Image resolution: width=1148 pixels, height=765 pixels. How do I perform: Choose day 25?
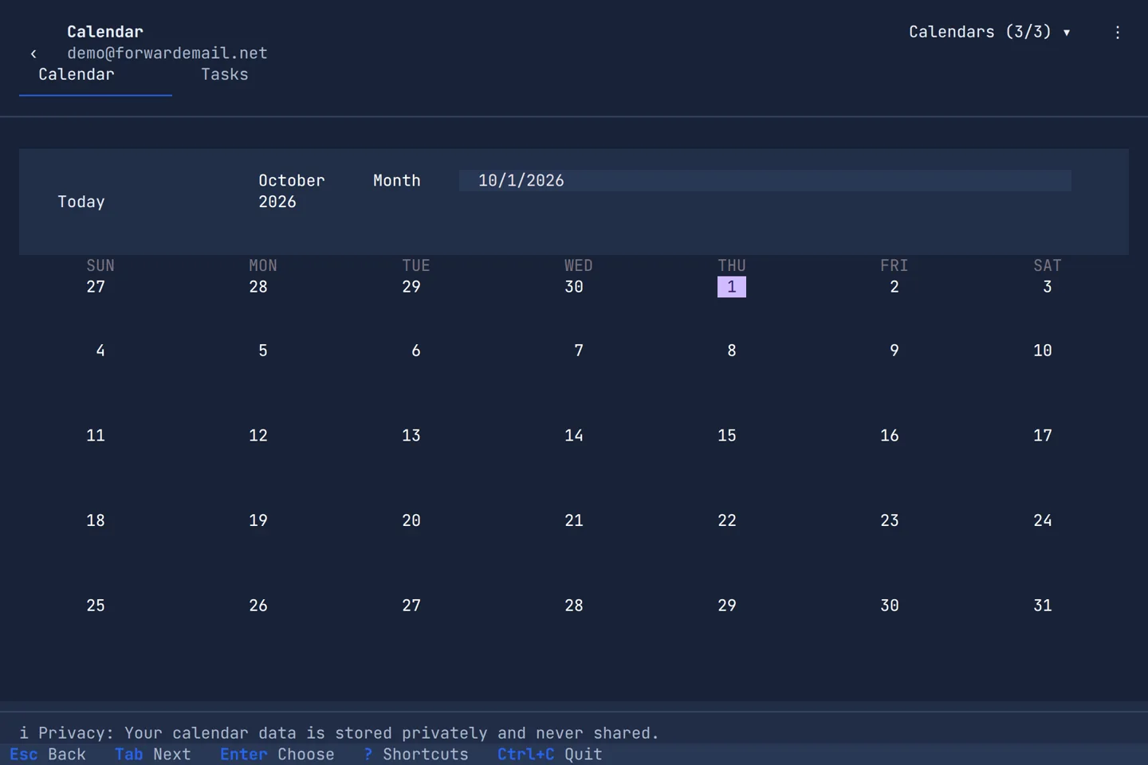pos(96,606)
